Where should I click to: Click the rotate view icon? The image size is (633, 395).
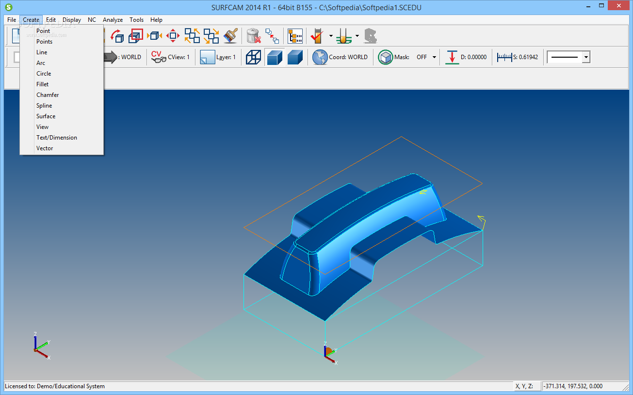(117, 36)
